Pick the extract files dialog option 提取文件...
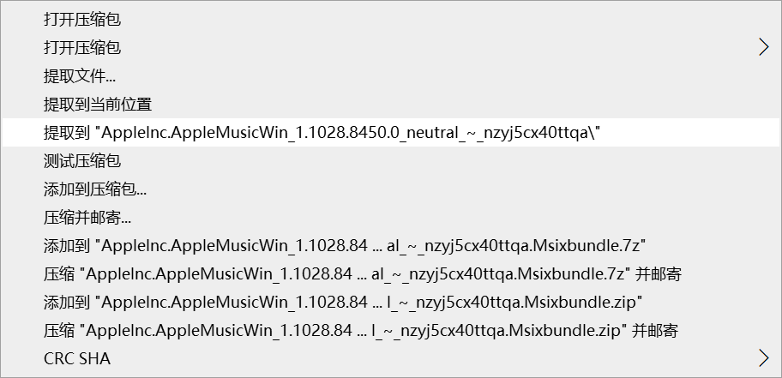782x378 pixels. [x=391, y=75]
